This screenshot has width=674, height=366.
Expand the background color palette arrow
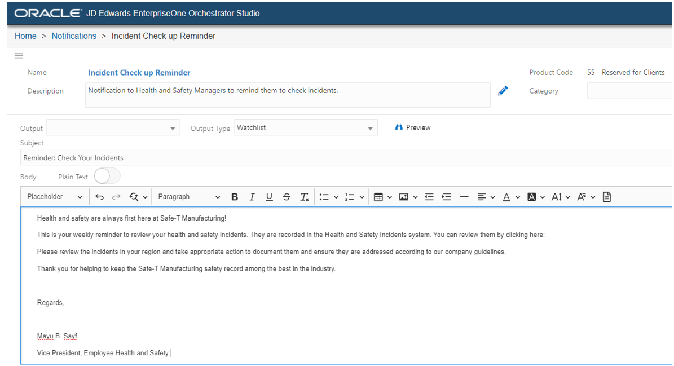(x=543, y=197)
